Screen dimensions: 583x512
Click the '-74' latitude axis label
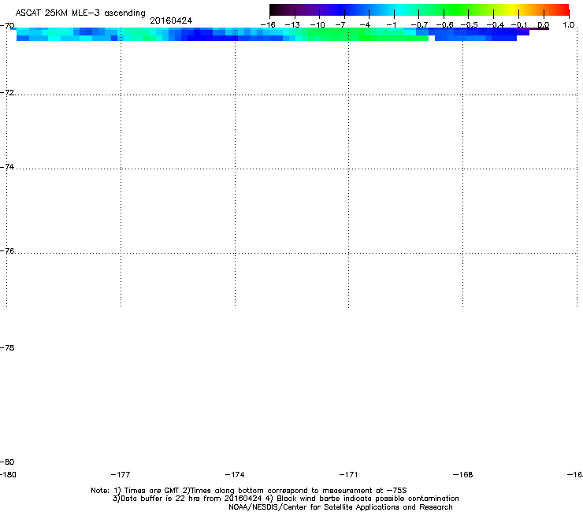point(7,166)
